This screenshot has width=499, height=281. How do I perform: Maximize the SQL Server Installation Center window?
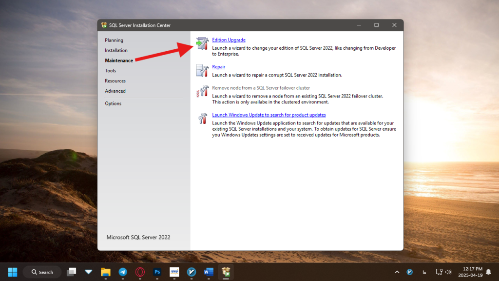pyautogui.click(x=377, y=25)
